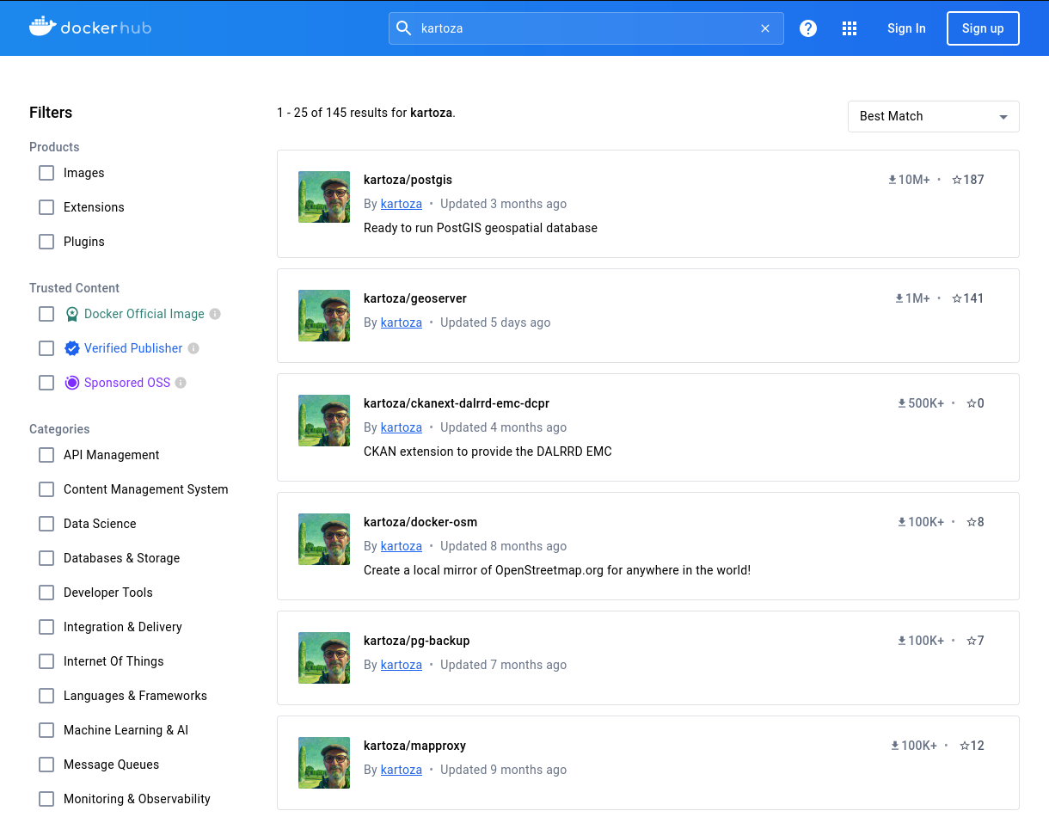Clear the search field with X icon
The width and height of the screenshot is (1049, 817).
765,28
